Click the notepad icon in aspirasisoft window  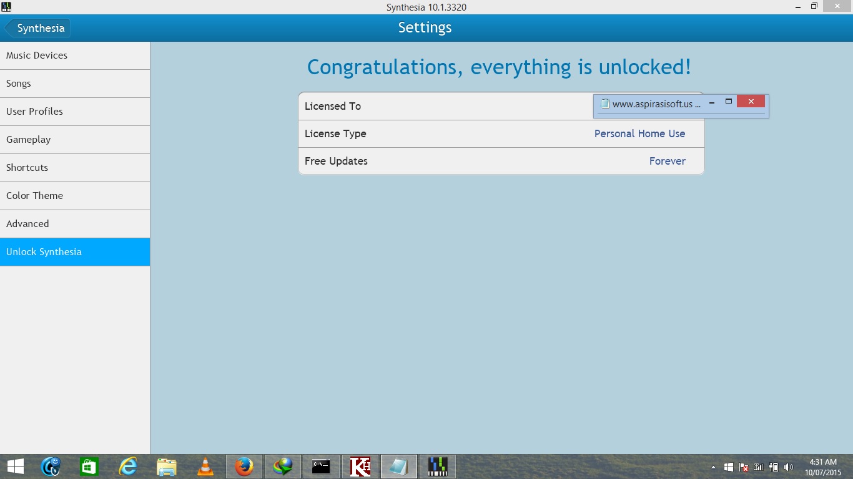pyautogui.click(x=604, y=104)
